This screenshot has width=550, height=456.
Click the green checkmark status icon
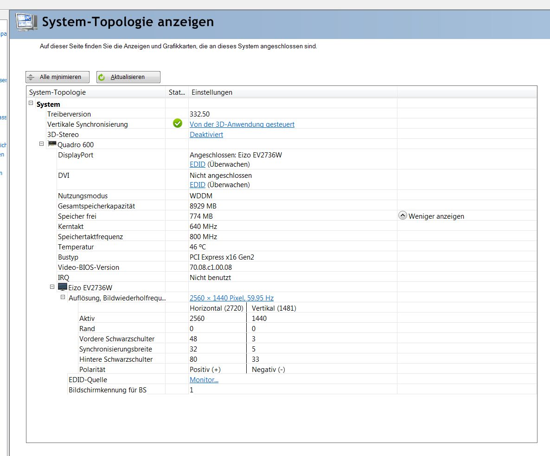pos(177,124)
